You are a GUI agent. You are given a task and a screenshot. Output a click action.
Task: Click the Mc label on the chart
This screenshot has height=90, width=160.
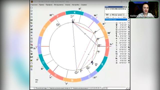(95, 15)
